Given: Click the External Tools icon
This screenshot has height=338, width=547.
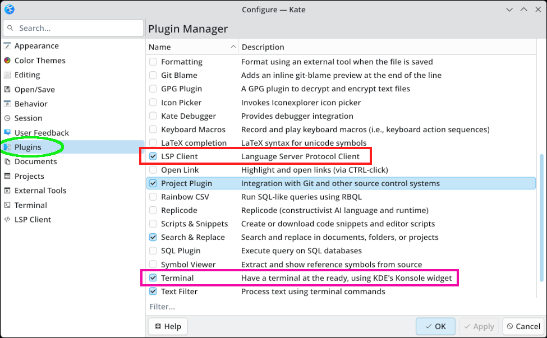Looking at the screenshot, I should pyautogui.click(x=7, y=191).
